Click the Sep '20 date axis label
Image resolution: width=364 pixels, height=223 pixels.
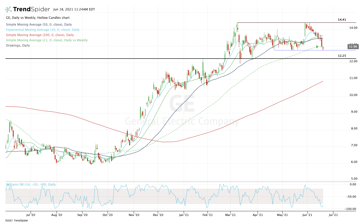pyautogui.click(x=82, y=215)
